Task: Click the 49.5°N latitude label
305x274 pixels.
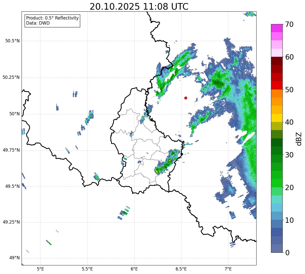Action: 12,186
